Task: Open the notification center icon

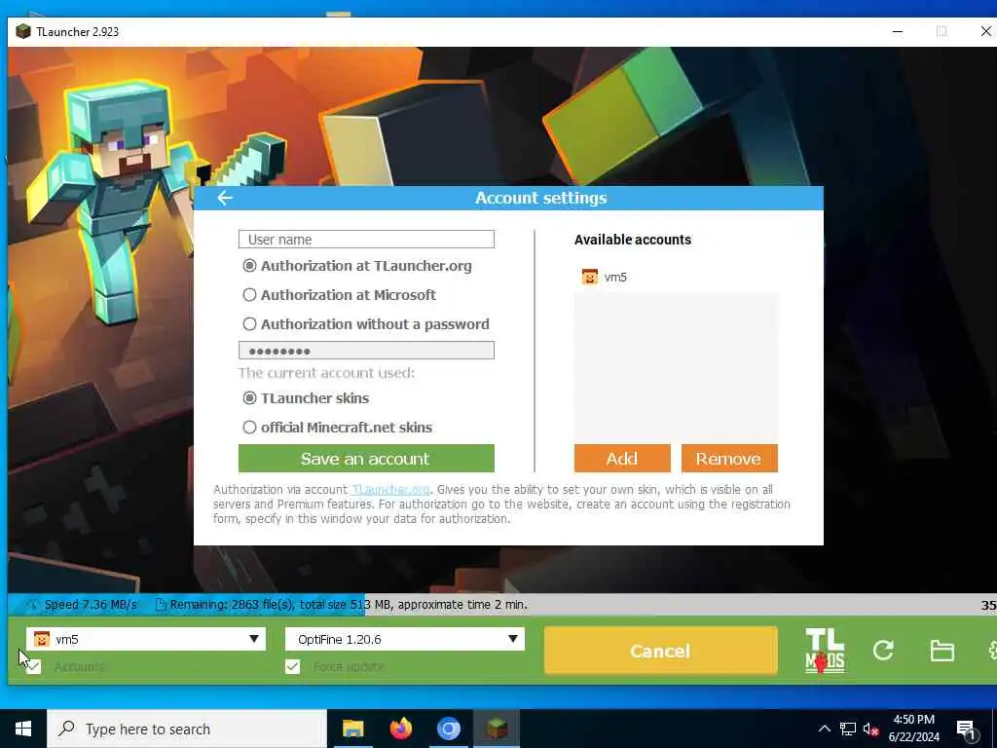Action: click(x=967, y=729)
